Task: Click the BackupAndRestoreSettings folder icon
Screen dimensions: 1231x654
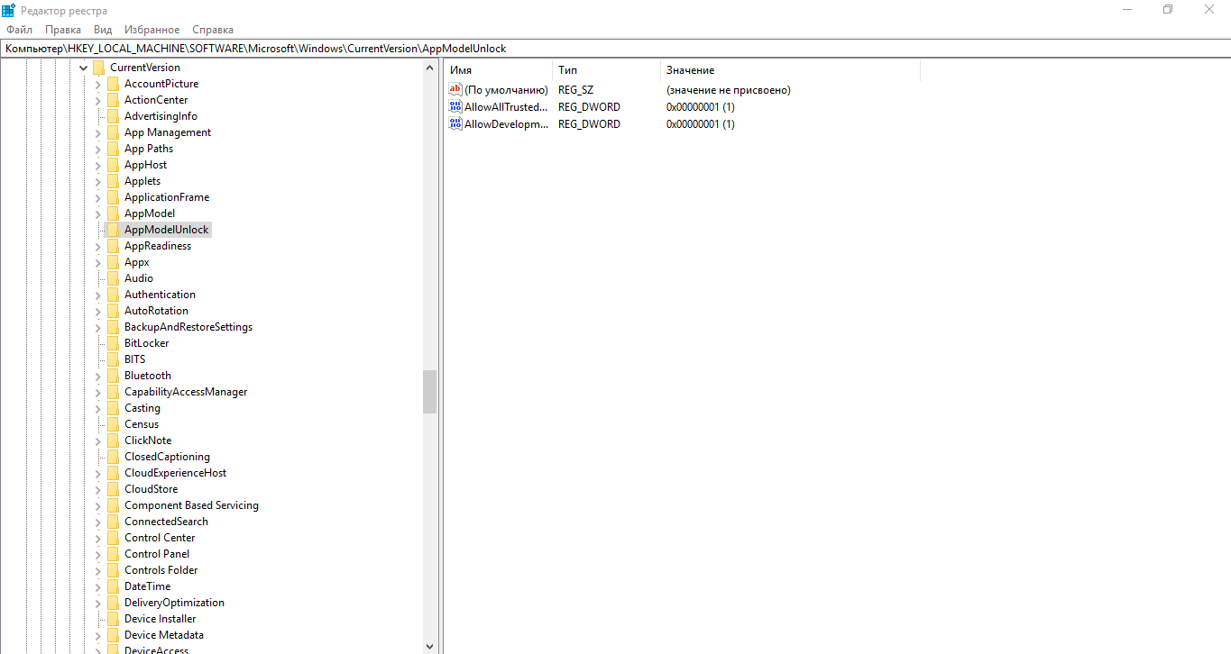Action: (113, 327)
